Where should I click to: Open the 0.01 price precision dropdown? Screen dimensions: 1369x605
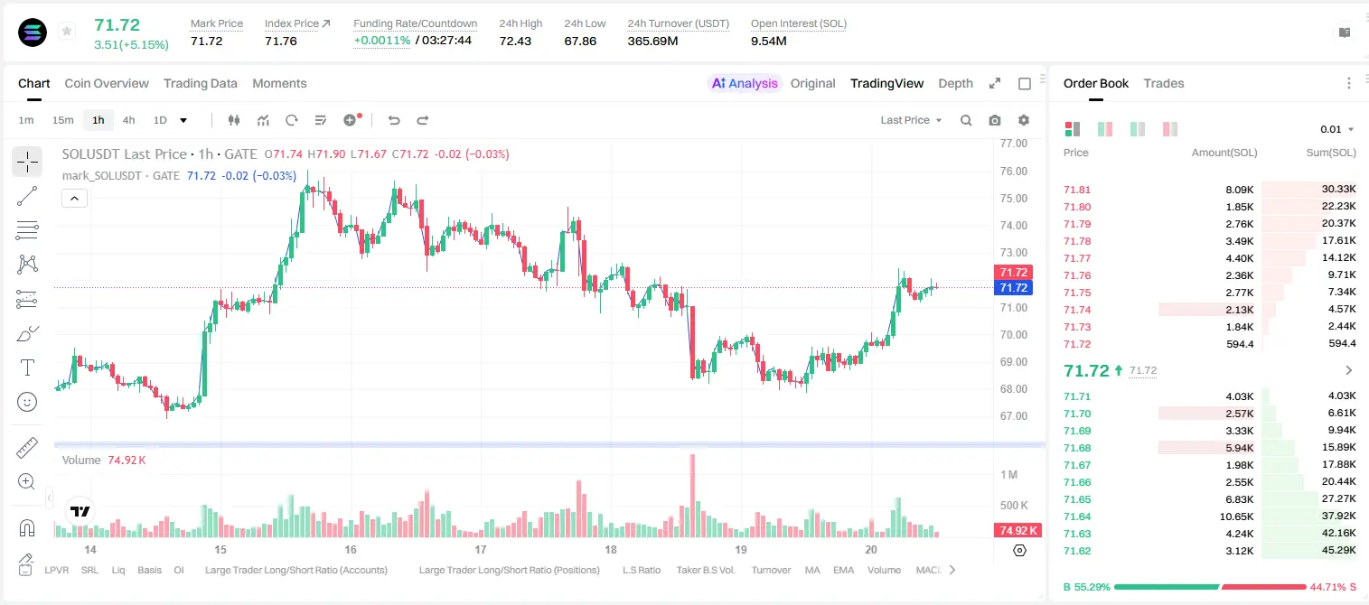click(x=1337, y=129)
